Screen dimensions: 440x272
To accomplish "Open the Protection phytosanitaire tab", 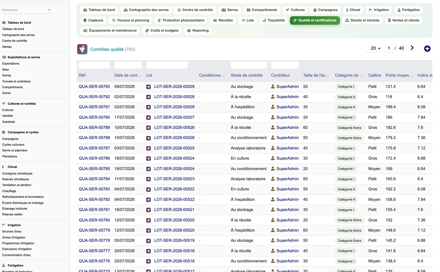I will [181, 20].
